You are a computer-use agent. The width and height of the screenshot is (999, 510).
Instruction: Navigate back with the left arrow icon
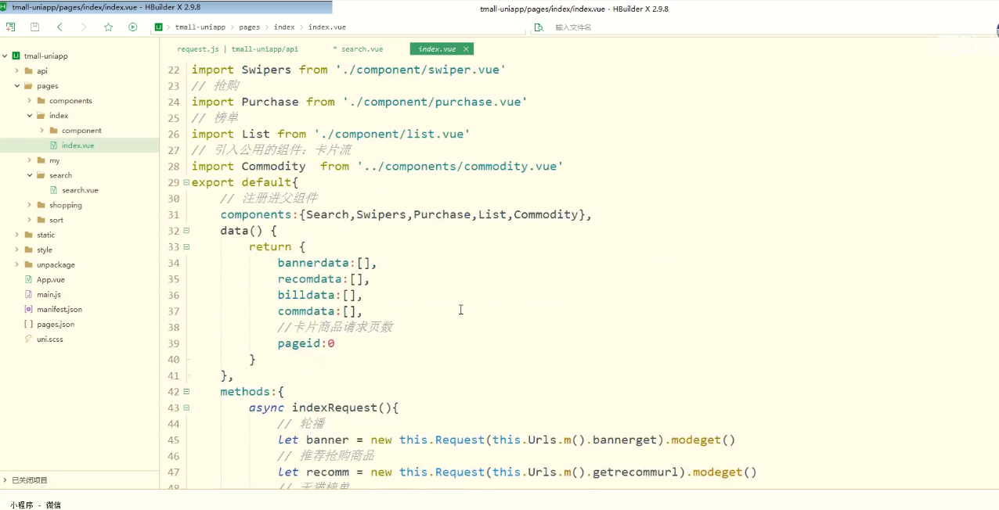pos(60,27)
